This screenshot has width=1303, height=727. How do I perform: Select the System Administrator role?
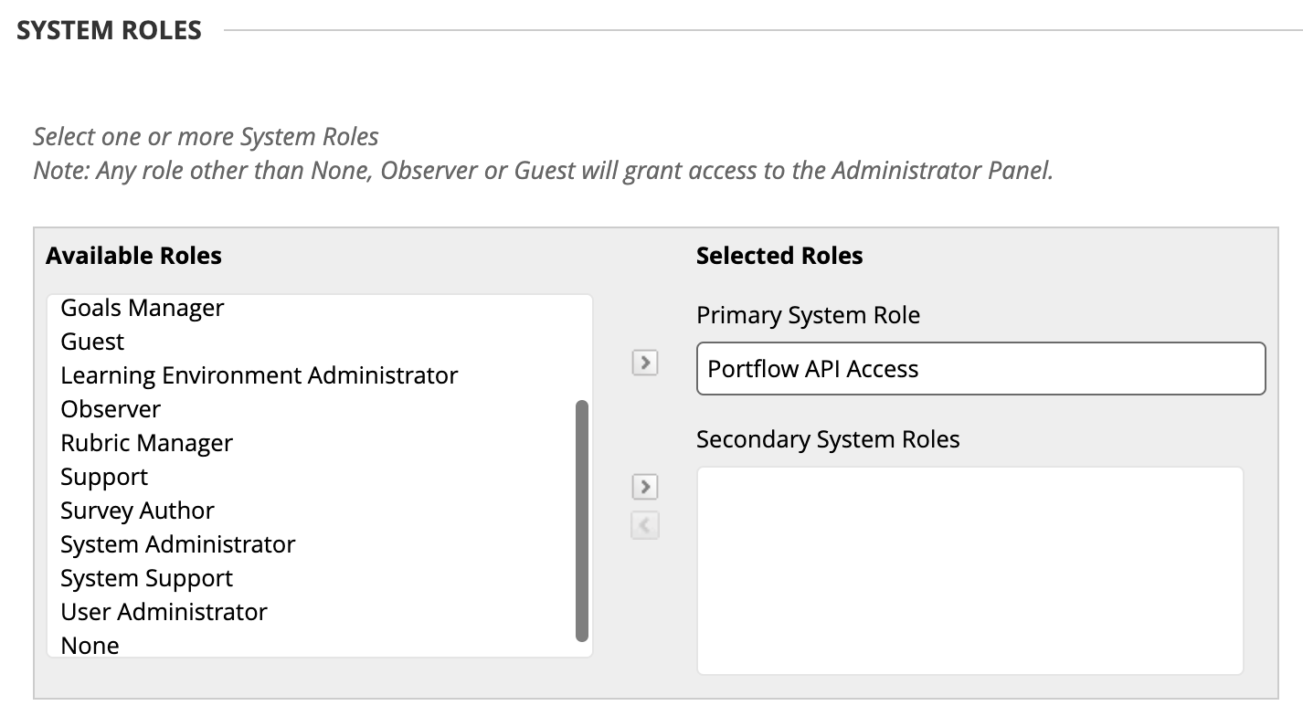pyautogui.click(x=178, y=545)
